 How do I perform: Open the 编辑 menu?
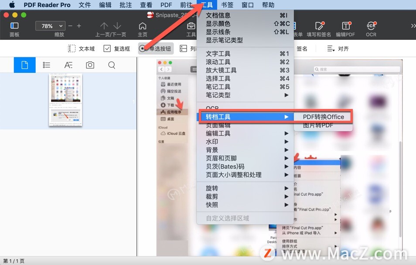coord(106,5)
